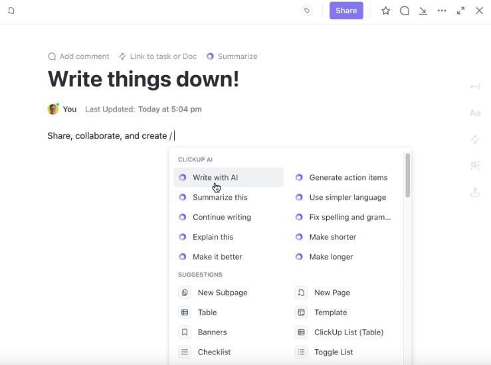
Task: Select Fix spelling and grammar option
Action: coord(344,217)
